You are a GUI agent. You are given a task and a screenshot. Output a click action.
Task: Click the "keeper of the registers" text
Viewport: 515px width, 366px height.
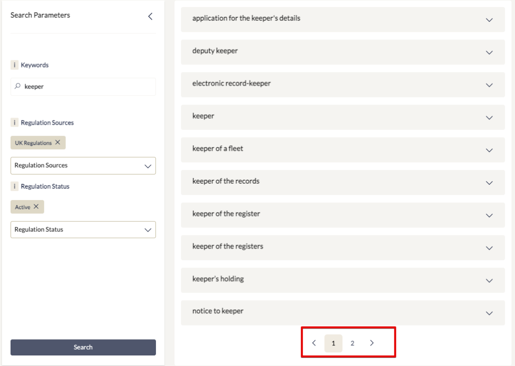click(228, 246)
